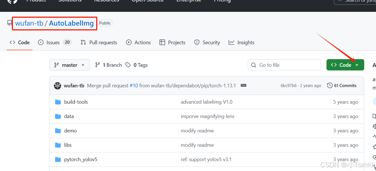Screen dimensions: 376x171
Task: Click the Insights graph icon
Action: tap(231, 43)
